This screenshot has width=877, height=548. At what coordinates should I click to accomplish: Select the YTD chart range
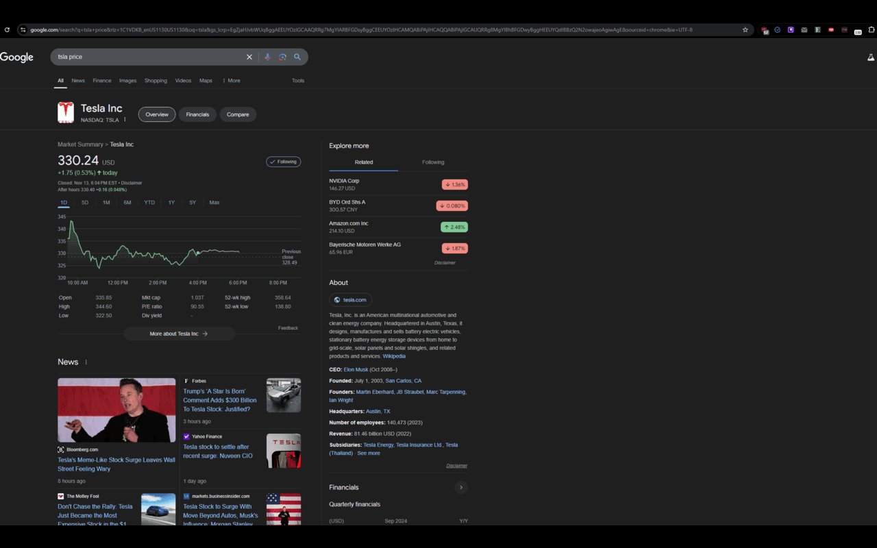pos(149,203)
